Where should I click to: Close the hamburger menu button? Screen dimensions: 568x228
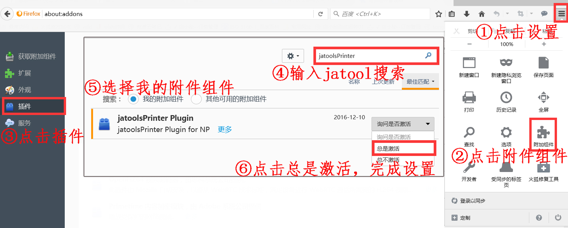(562, 14)
